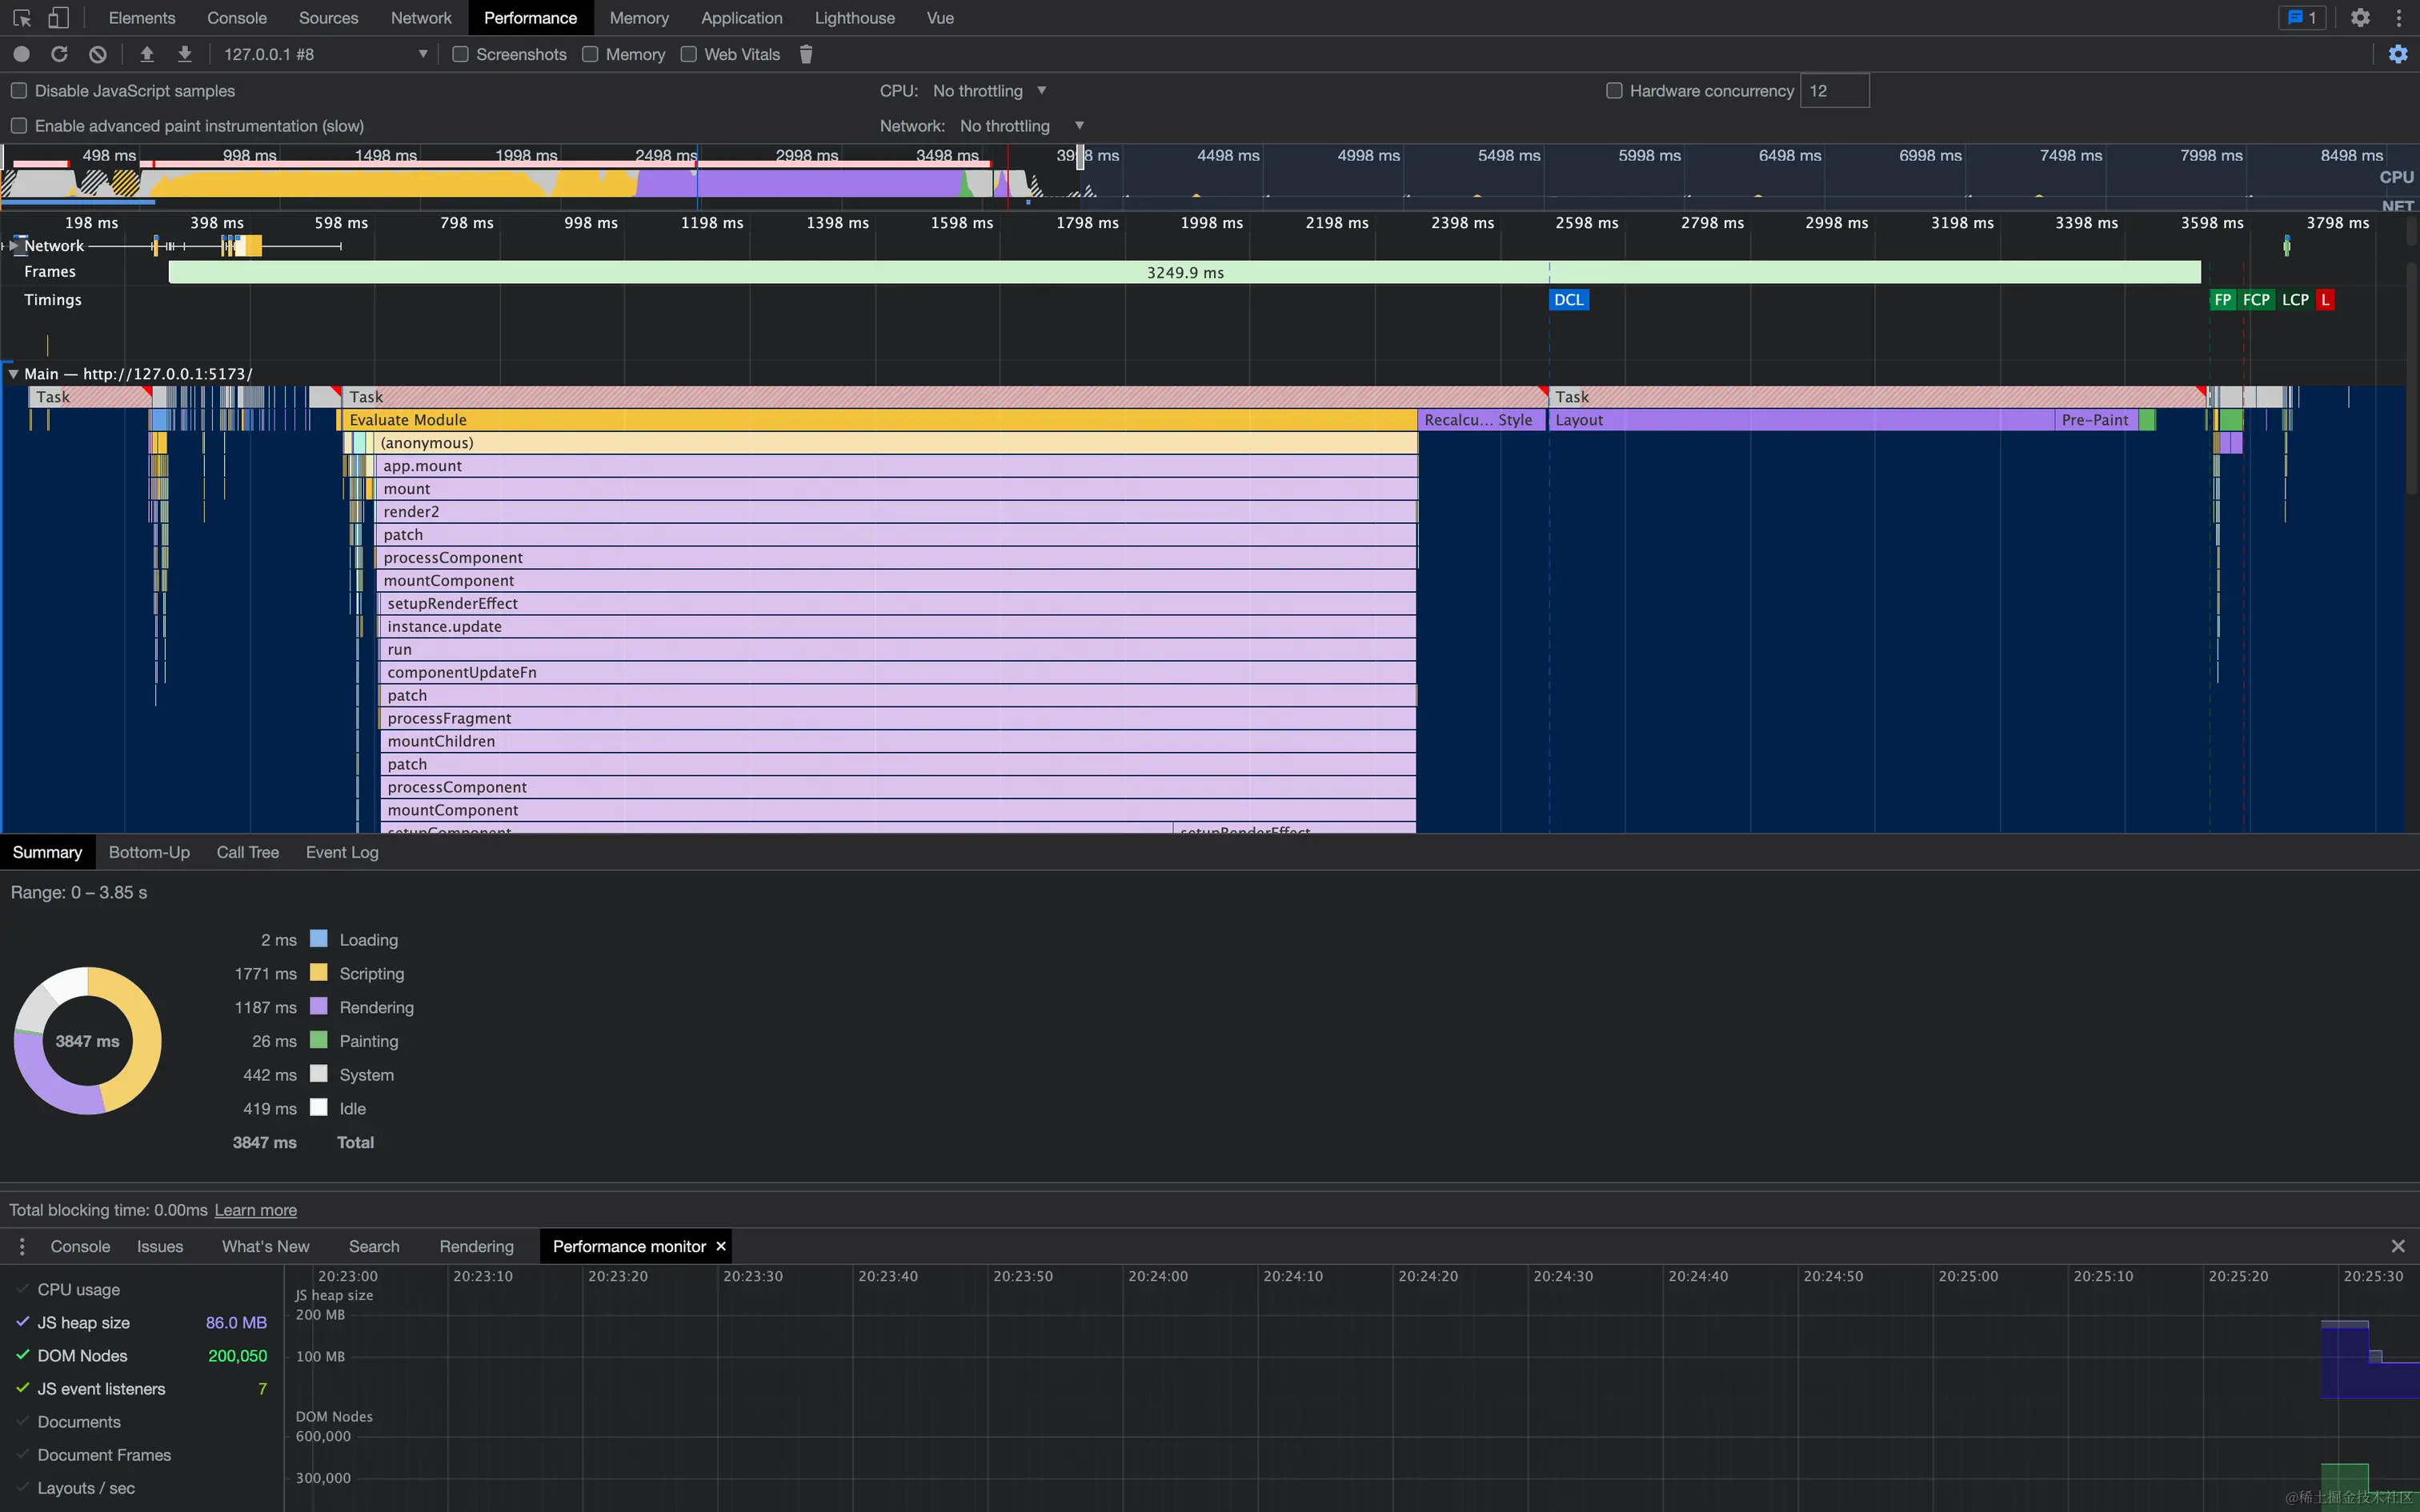Switch to the Event Log tab
Image resolution: width=2420 pixels, height=1512 pixels.
coord(342,852)
